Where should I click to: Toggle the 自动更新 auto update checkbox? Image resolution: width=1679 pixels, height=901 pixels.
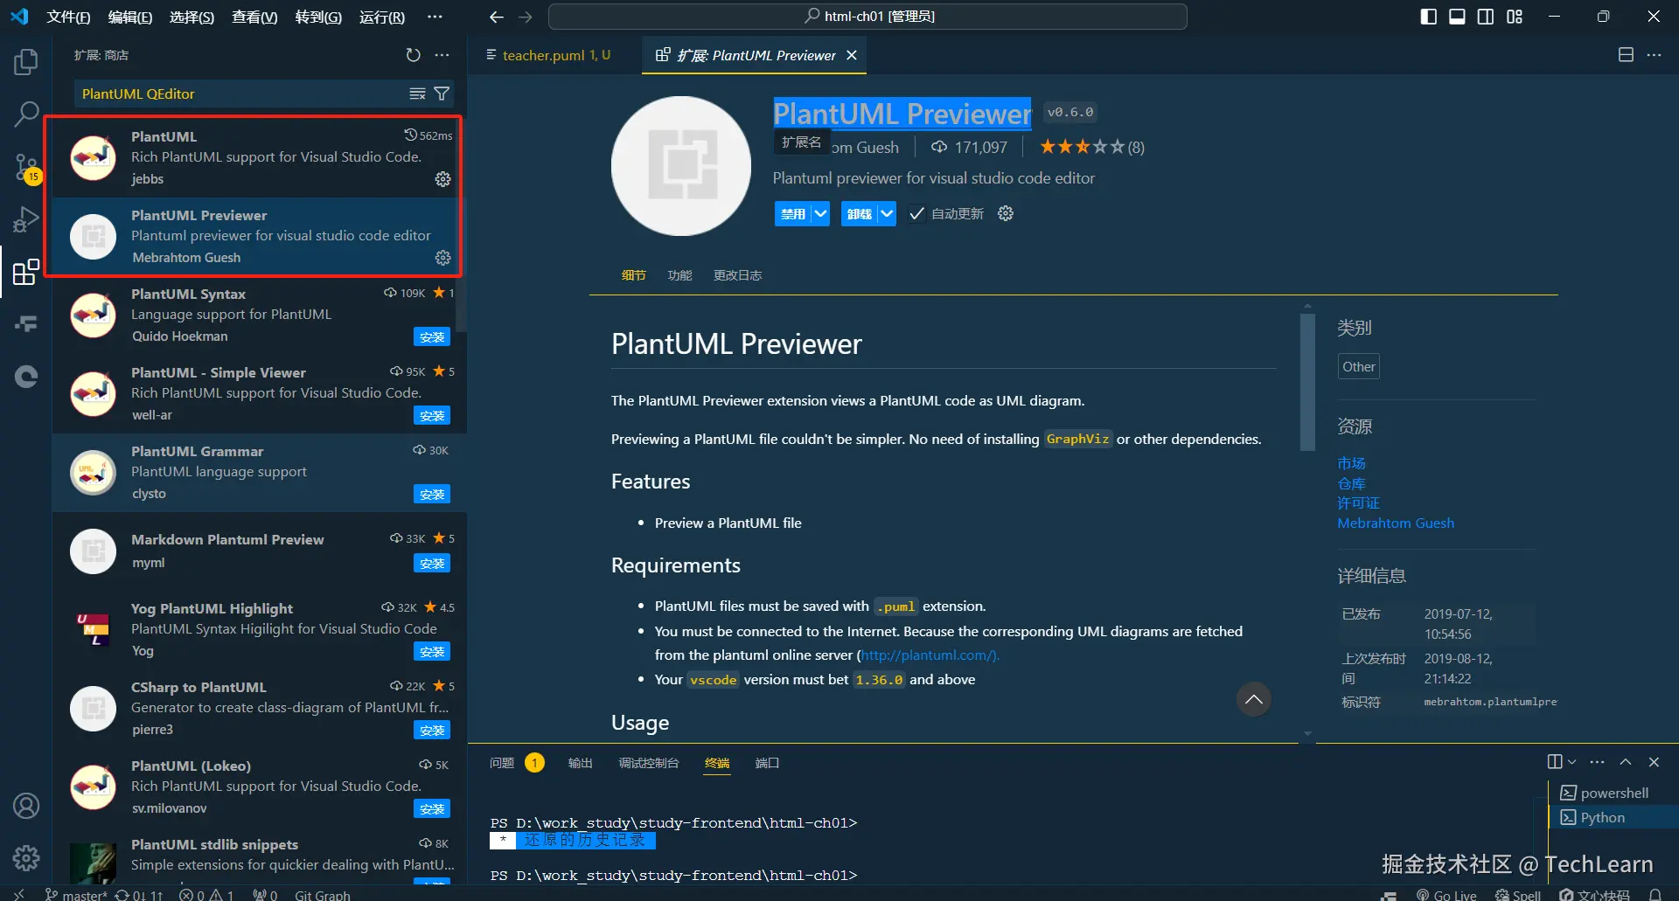pyautogui.click(x=916, y=213)
